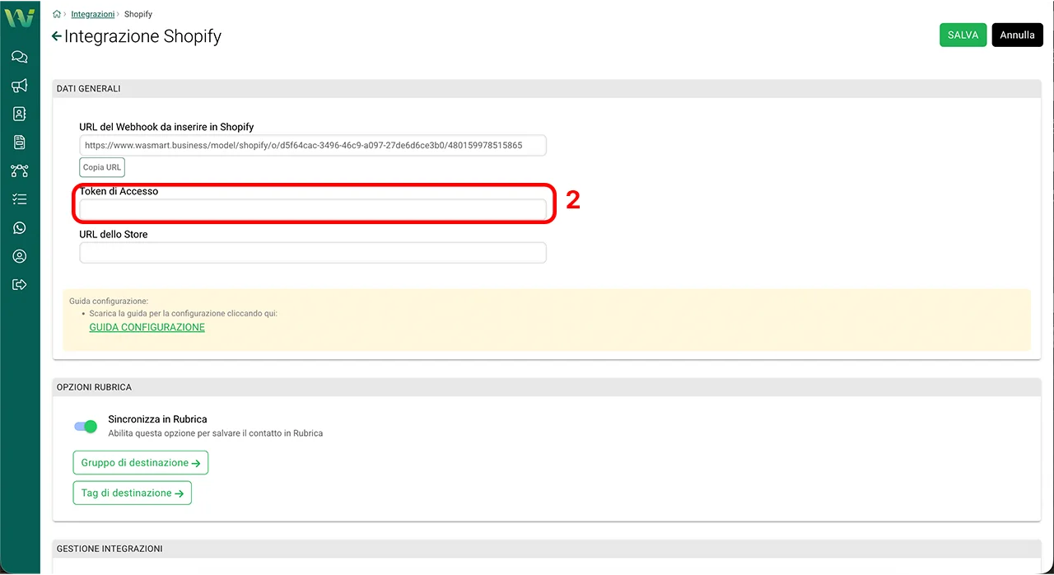Navigate to Integrazioni breadcrumb

(92, 15)
